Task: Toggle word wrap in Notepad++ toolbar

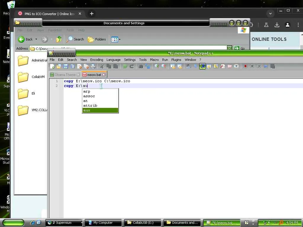Action: click(x=188, y=67)
